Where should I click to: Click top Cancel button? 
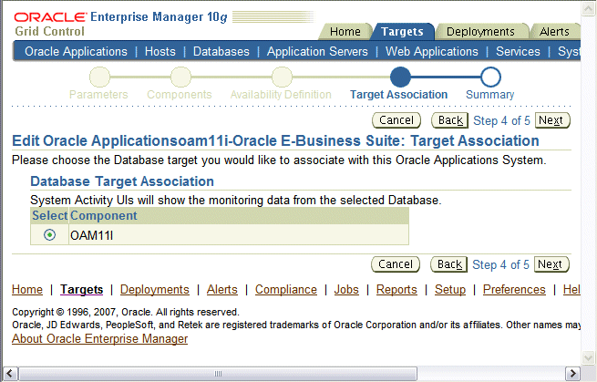[x=396, y=120]
